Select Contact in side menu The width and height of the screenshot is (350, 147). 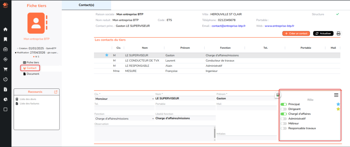30,68
